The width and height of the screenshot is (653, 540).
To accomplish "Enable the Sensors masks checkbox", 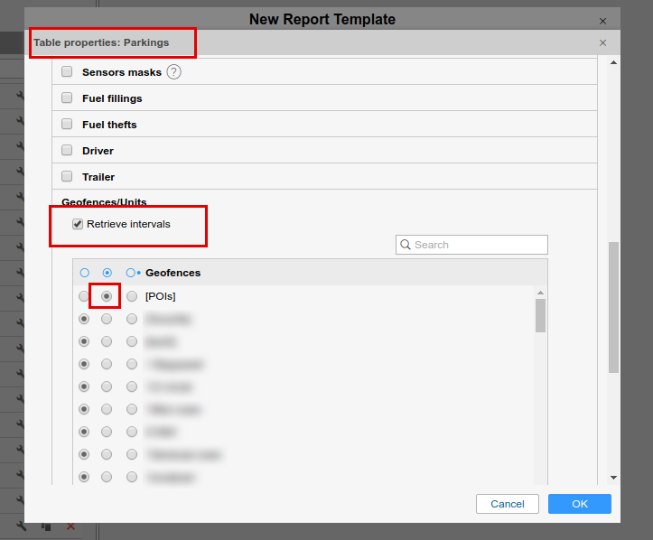I will coord(67,72).
